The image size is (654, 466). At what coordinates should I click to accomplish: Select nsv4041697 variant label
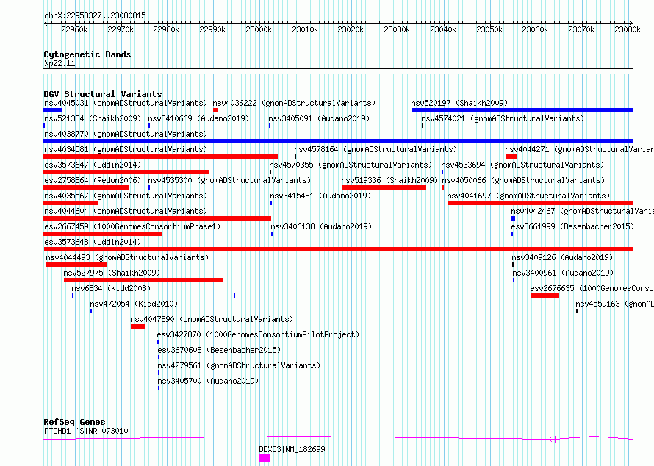[528, 196]
